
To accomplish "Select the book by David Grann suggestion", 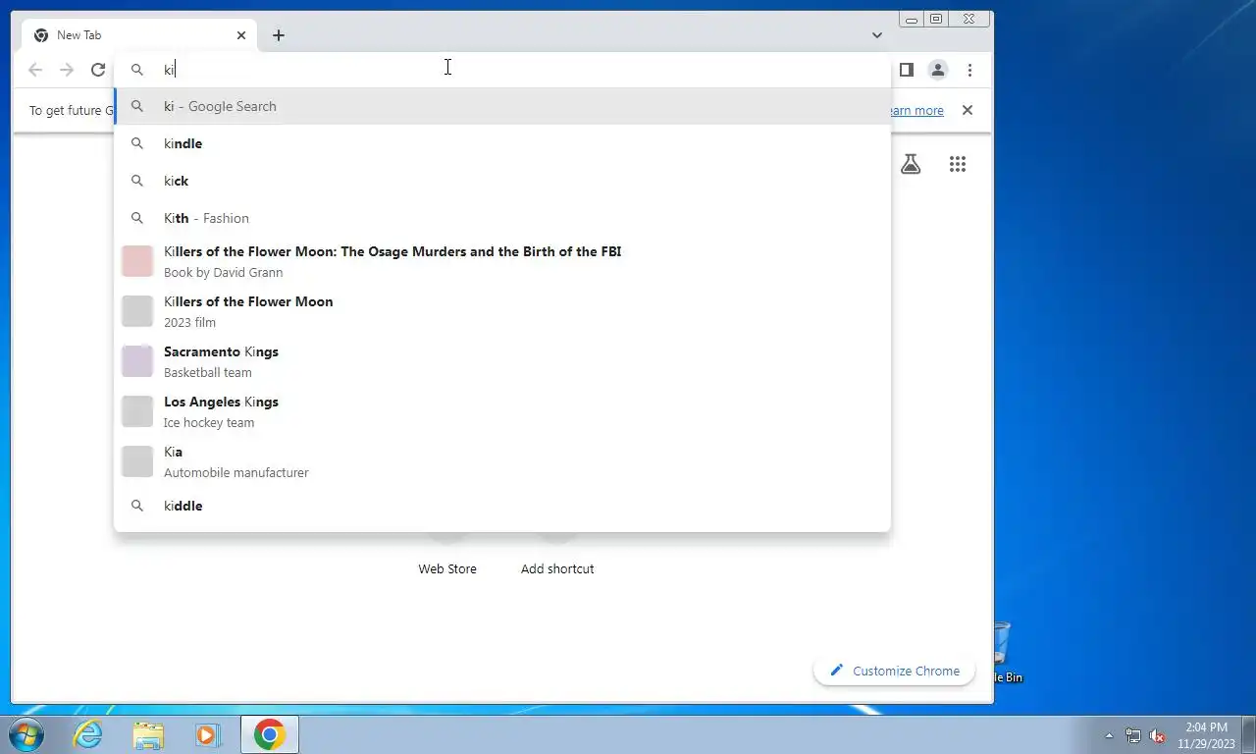I will coord(502,261).
